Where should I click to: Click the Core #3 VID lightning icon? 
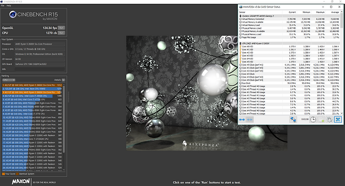point(241,56)
